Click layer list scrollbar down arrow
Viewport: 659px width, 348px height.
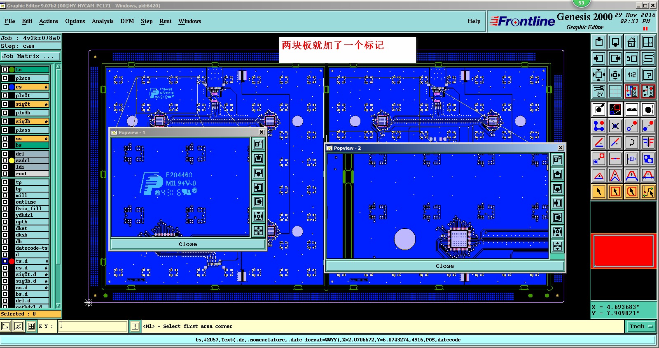click(58, 305)
